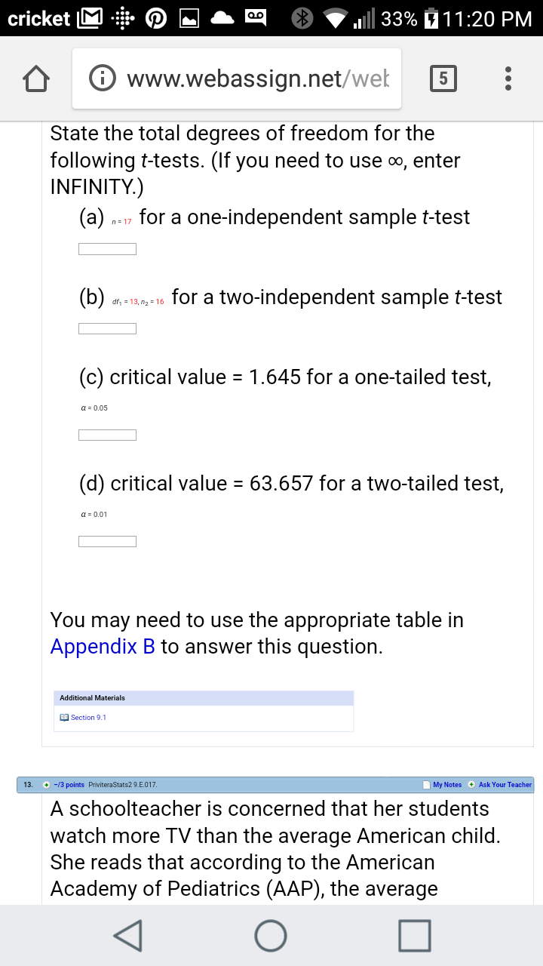Expand the plus icon before Ask Your Teacher
The image size is (543, 966).
point(471,785)
